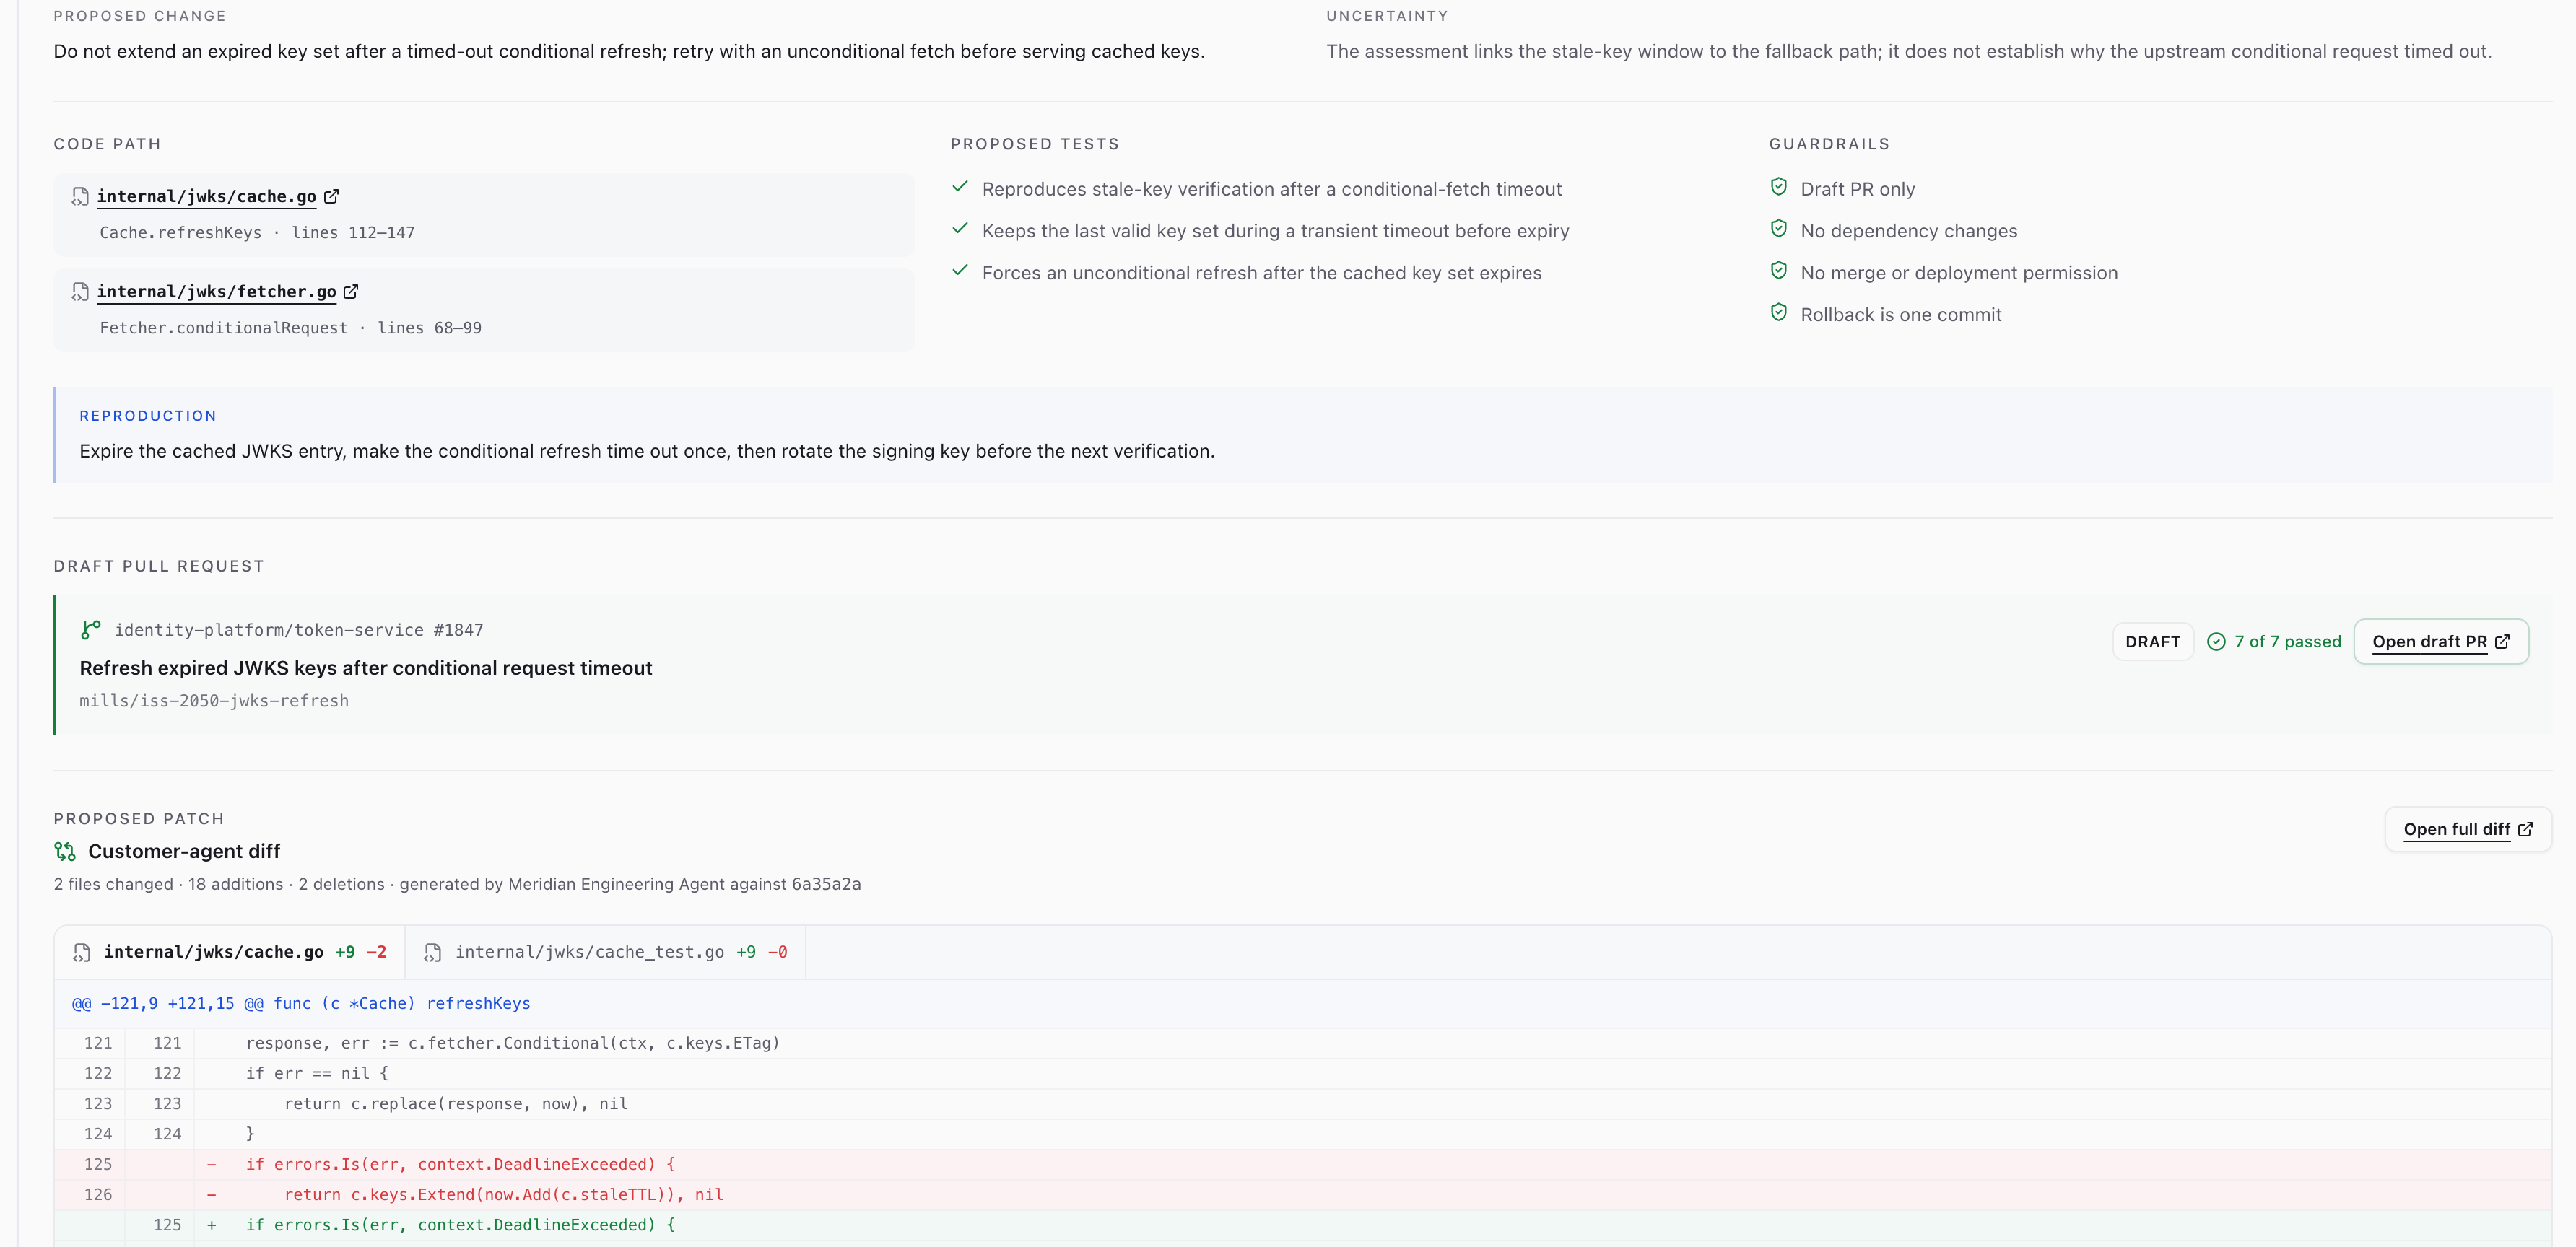This screenshot has height=1247, width=2576.
Task: Click checkmark for last valid key set test
Action: (960, 229)
